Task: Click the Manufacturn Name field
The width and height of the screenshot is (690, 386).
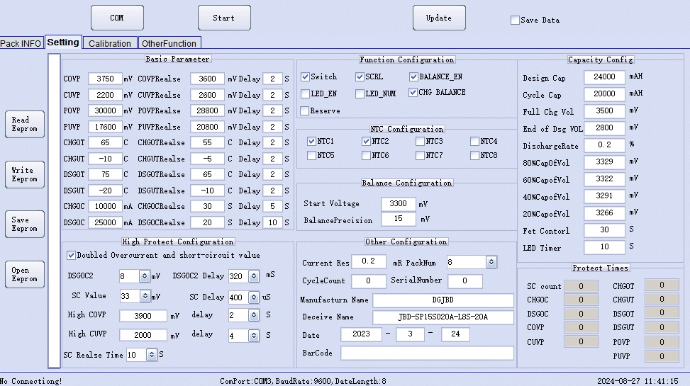Action: (x=443, y=300)
